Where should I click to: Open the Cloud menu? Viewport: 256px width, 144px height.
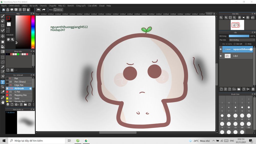pyautogui.click(x=102, y=6)
